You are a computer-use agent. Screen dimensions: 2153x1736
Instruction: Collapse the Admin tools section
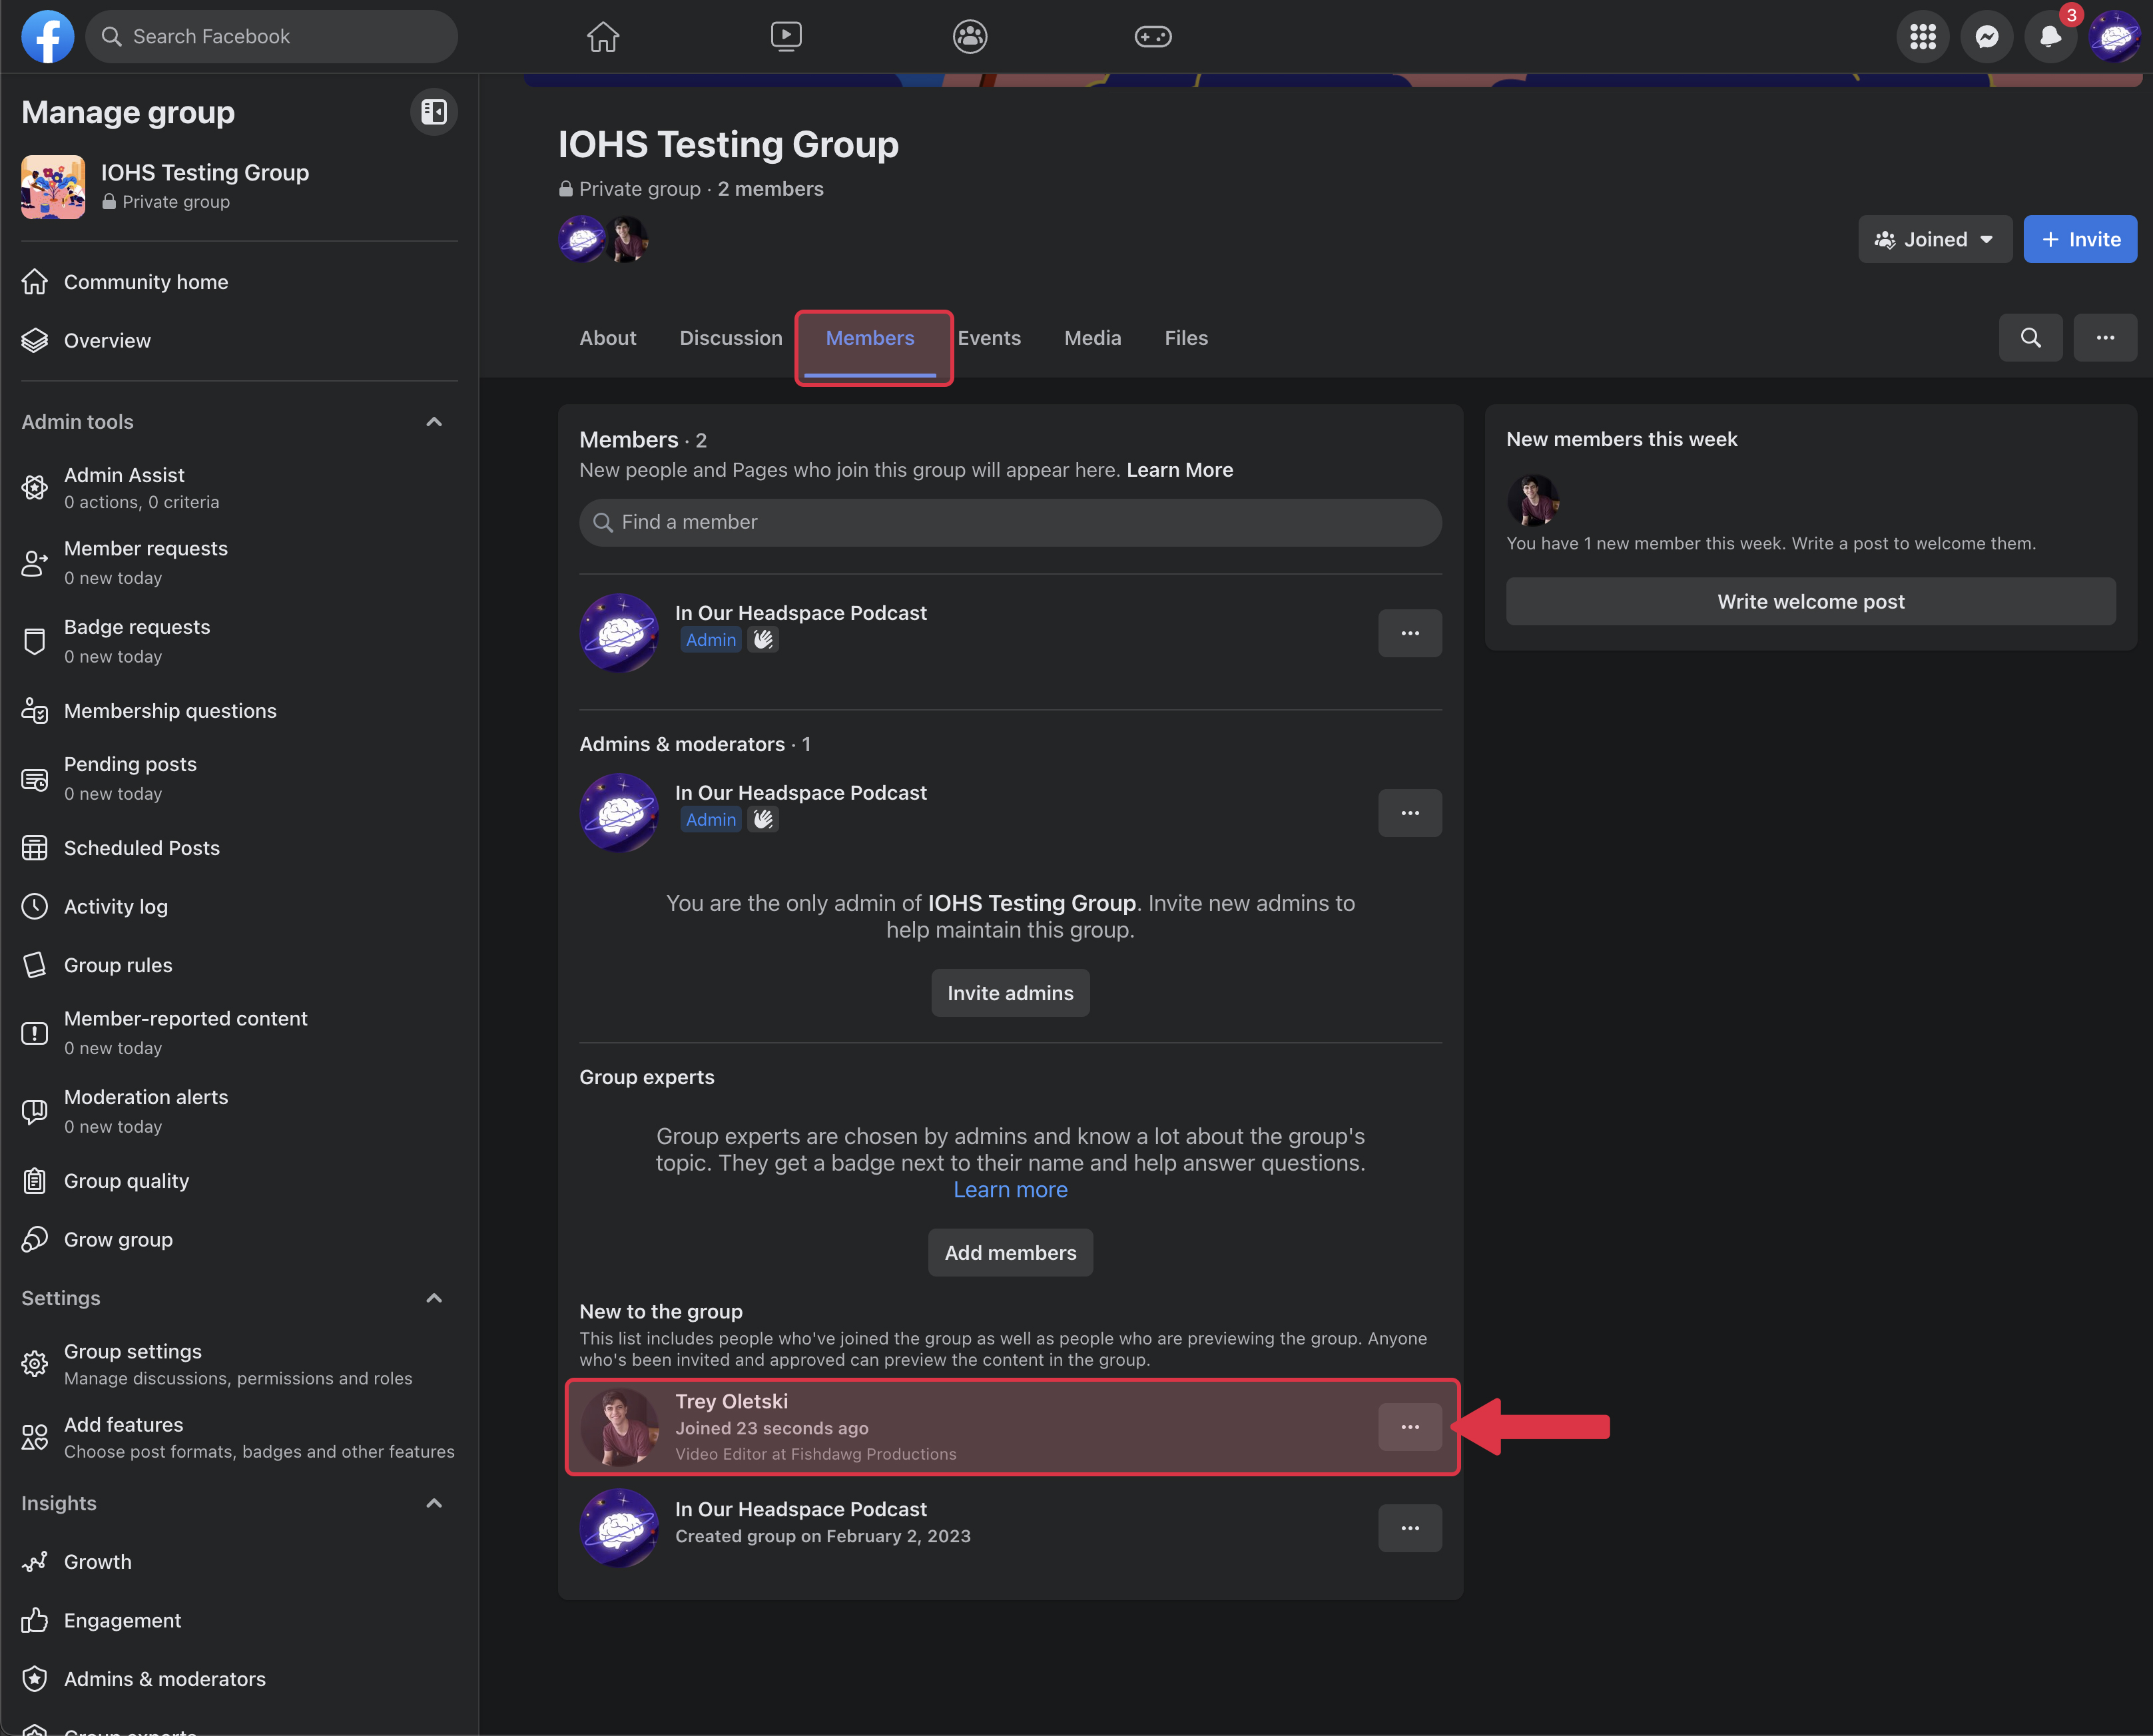[434, 422]
